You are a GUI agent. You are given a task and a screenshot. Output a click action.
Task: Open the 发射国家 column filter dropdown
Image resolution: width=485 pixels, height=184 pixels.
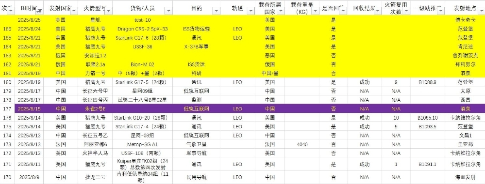point(74,11)
